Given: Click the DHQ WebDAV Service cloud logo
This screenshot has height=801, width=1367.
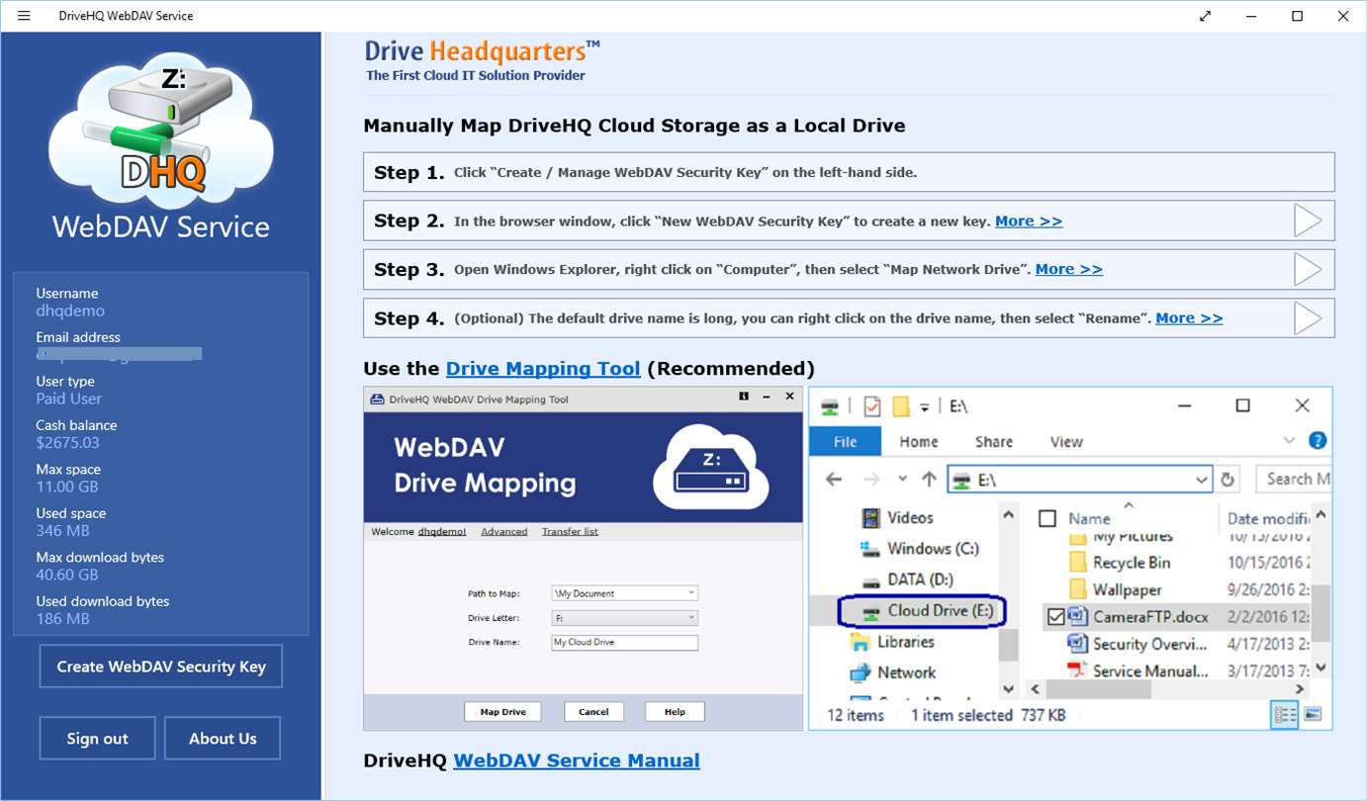Looking at the screenshot, I should point(161,129).
